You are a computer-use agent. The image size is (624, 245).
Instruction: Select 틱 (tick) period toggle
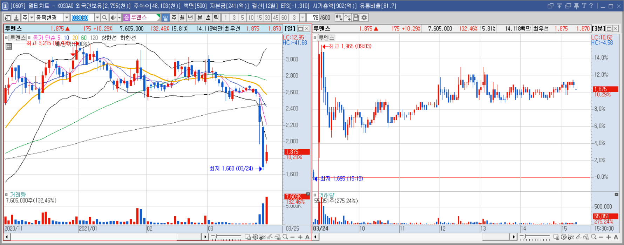coord(216,18)
